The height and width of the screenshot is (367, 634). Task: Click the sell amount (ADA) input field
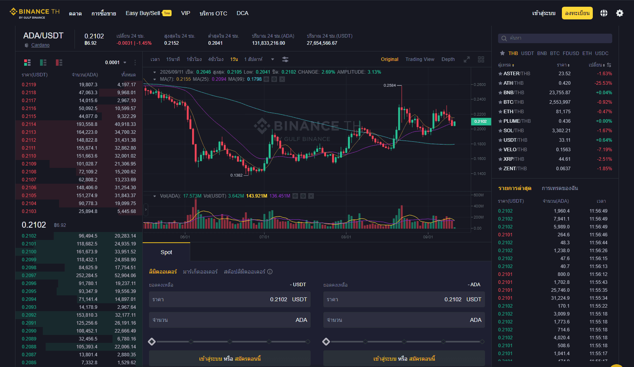[404, 320]
